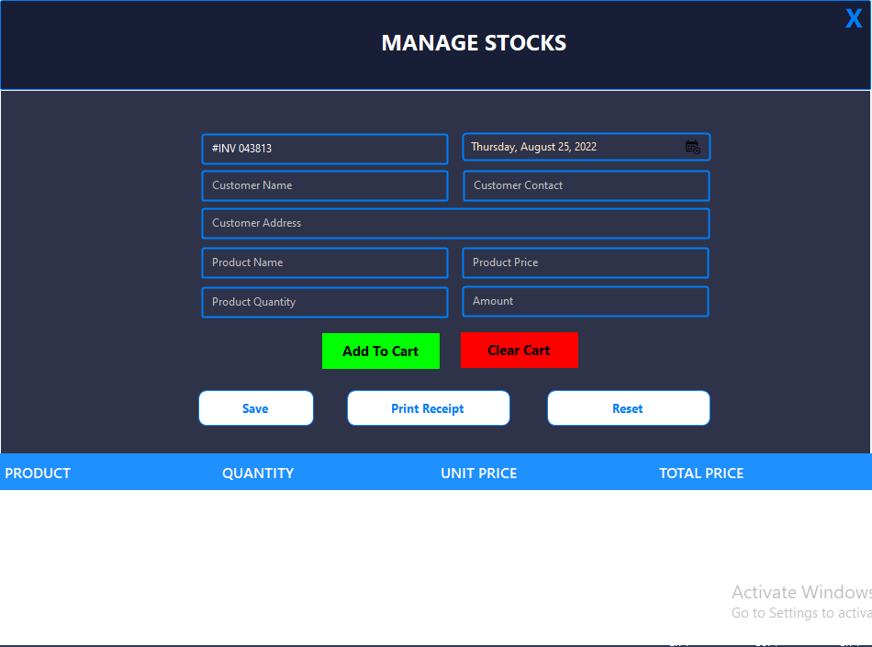
Task: Click inside the Product Name field
Action: click(x=324, y=262)
